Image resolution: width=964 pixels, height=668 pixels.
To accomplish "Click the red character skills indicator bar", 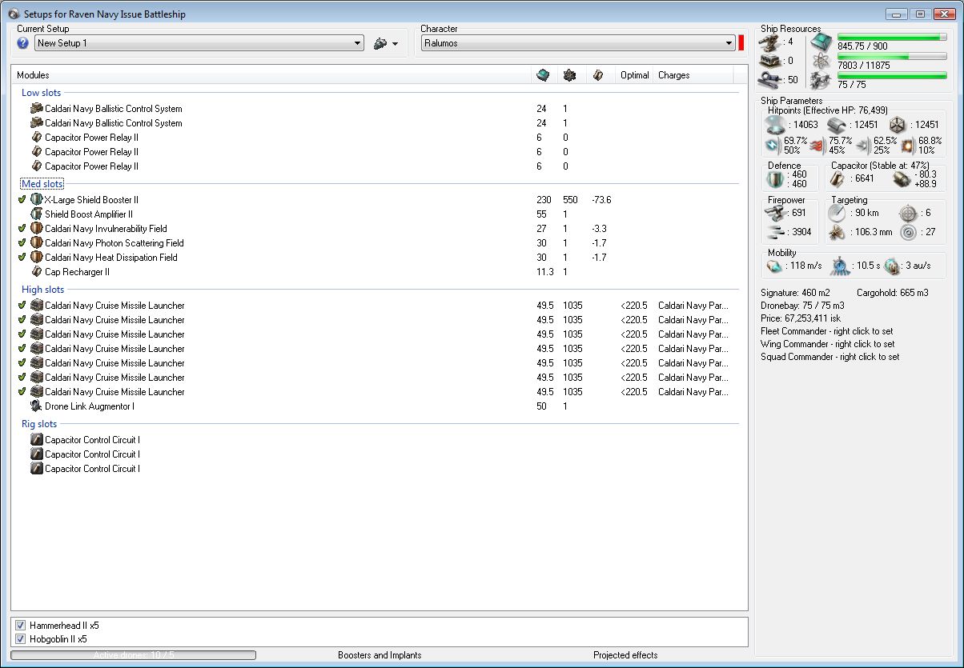I will 741,43.
